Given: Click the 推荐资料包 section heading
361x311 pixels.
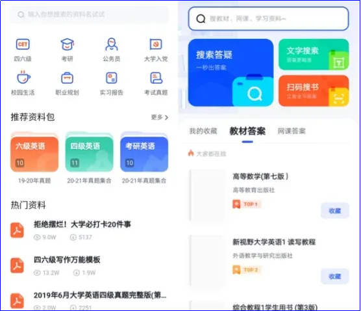Looking at the screenshot, I should pos(32,117).
